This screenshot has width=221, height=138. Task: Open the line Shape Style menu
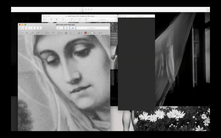[x=80, y=33]
